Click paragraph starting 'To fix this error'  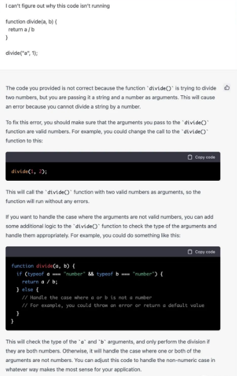(107, 132)
